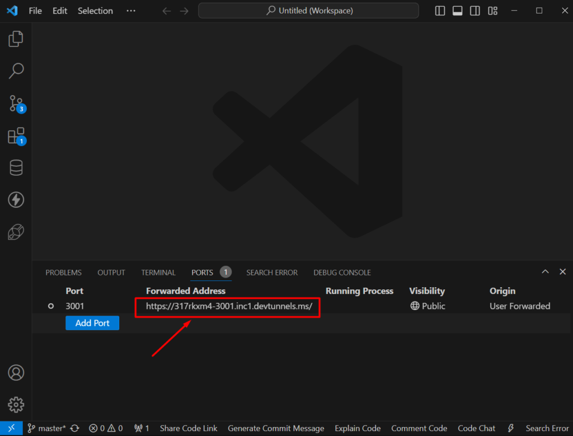Go back using the left arrow
573x436 pixels.
tap(167, 11)
